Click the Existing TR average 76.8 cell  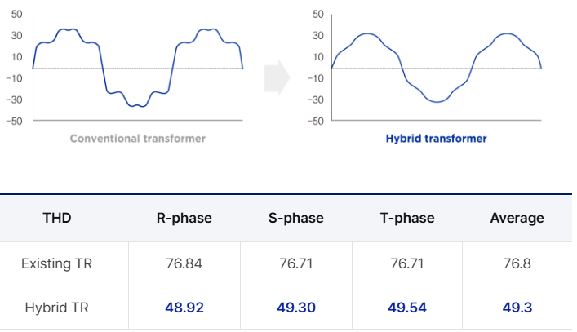[517, 263]
